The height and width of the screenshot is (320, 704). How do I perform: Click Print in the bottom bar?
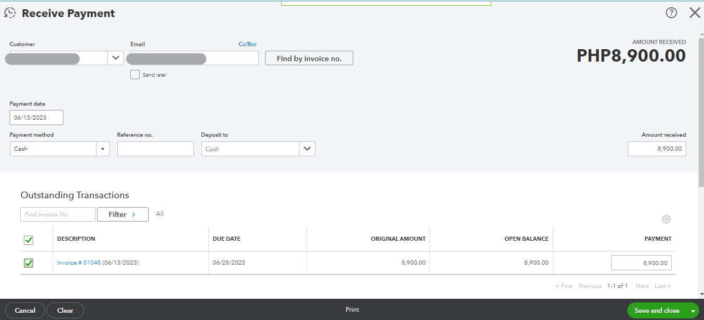352,310
